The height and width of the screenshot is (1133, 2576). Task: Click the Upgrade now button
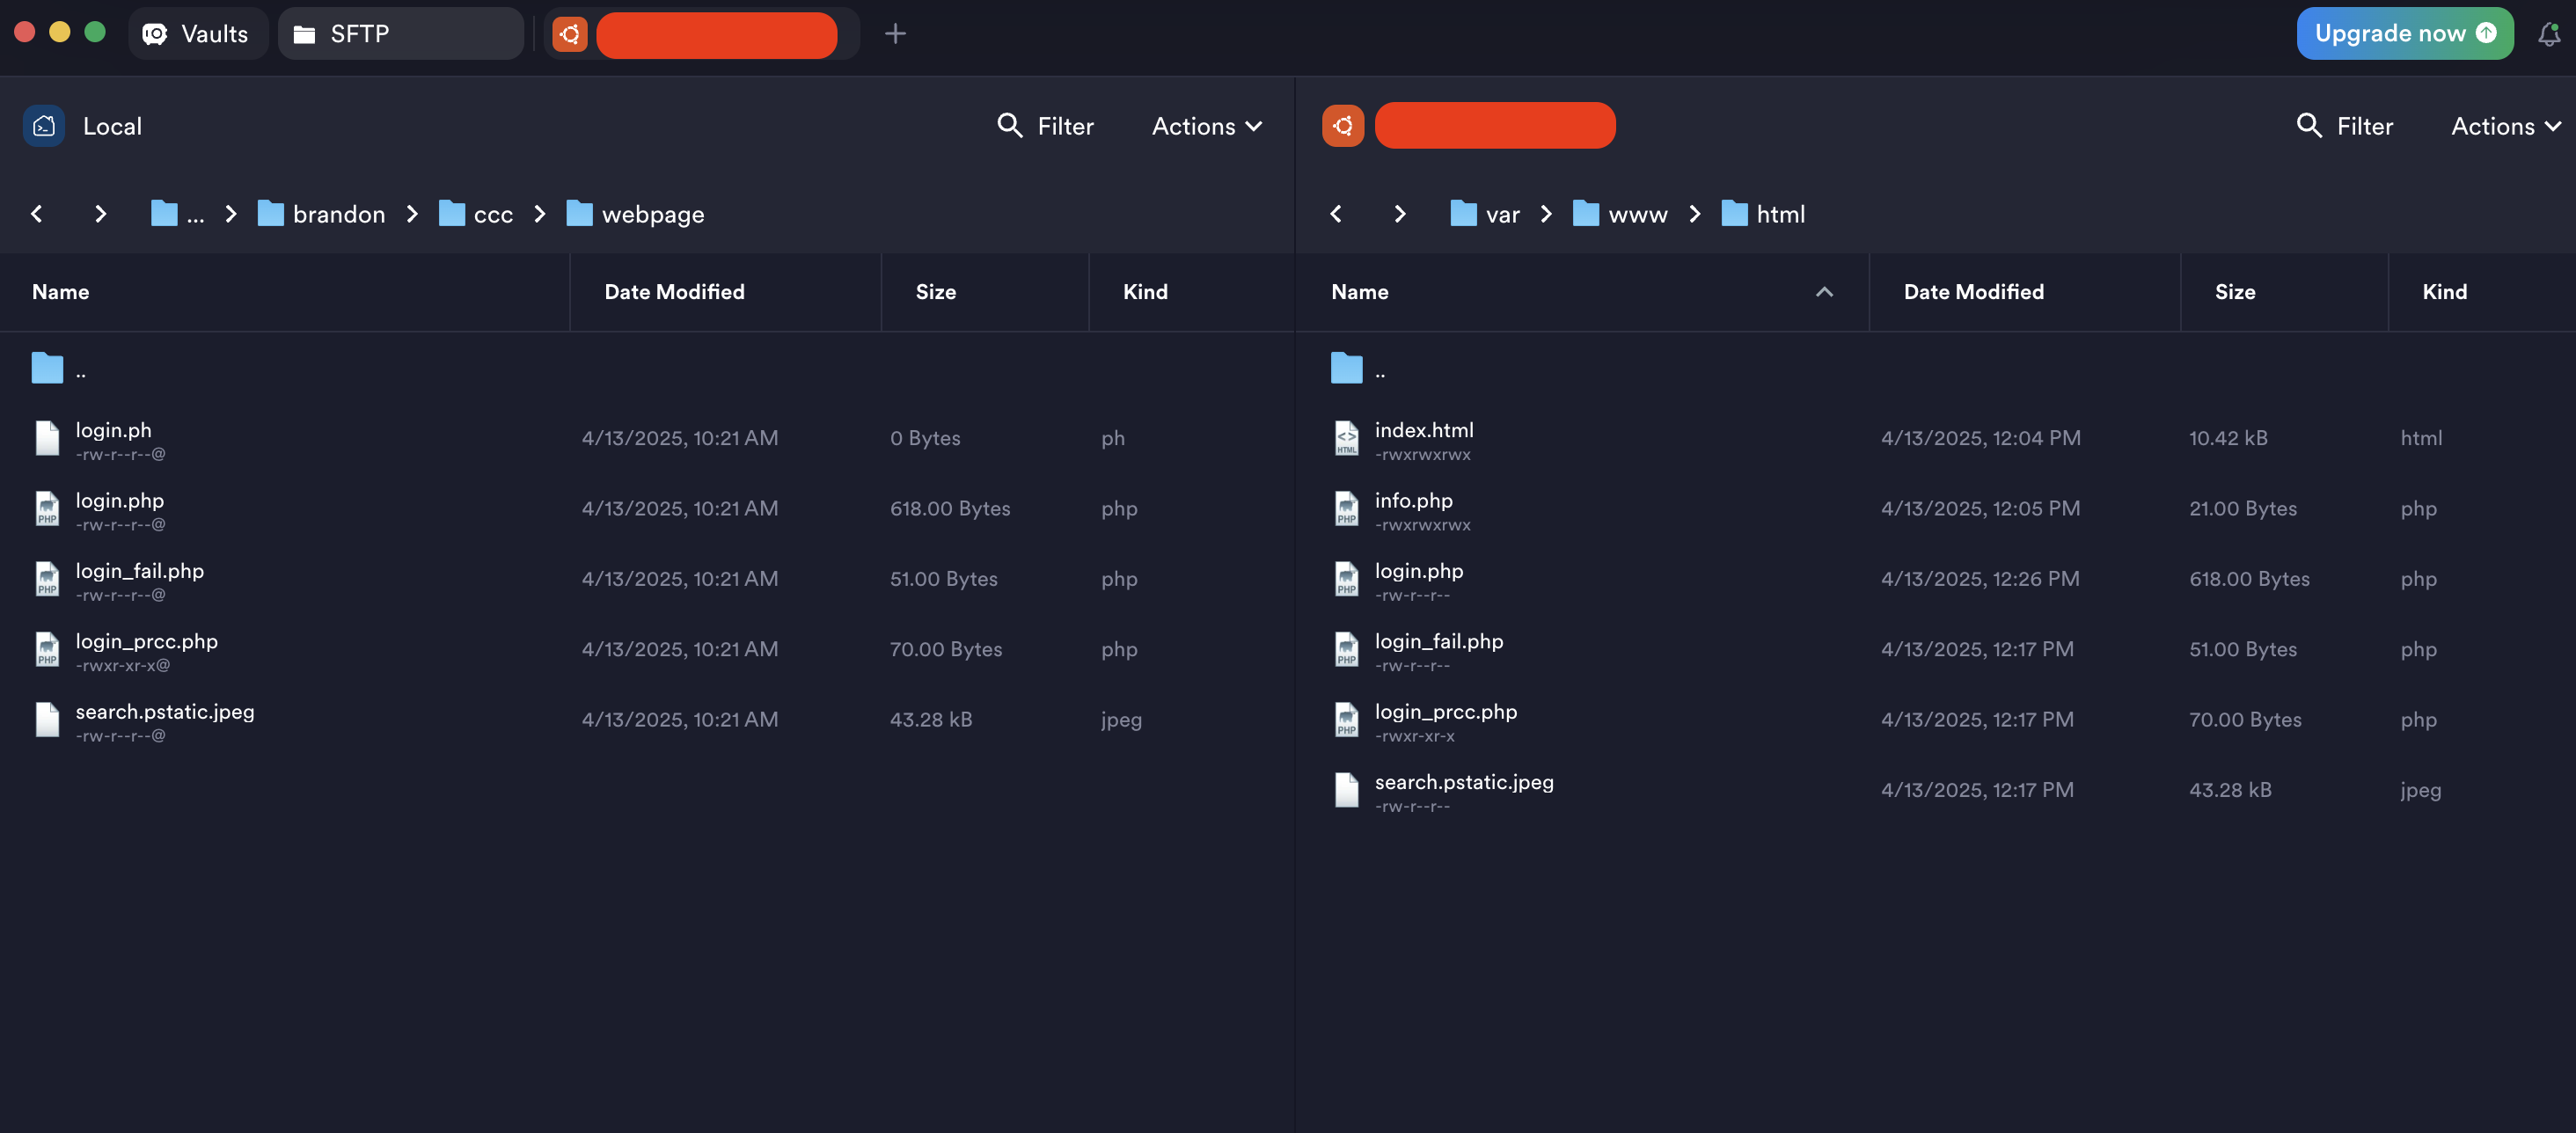pyautogui.click(x=2404, y=34)
